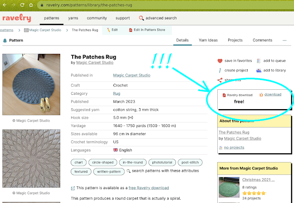The width and height of the screenshot is (294, 203).
Task: Click the written-pattern attribute tag
Action: (x=109, y=172)
